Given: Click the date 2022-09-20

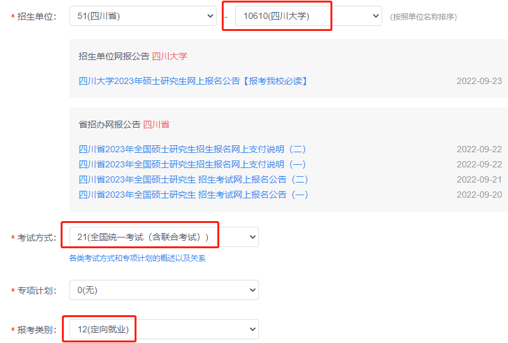Looking at the screenshot, I should 479,195.
